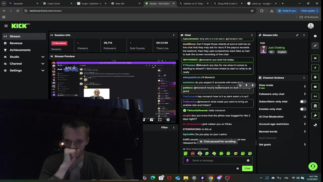Toggle the chat bubble widget icon
323x182 pixels.
[315, 87]
